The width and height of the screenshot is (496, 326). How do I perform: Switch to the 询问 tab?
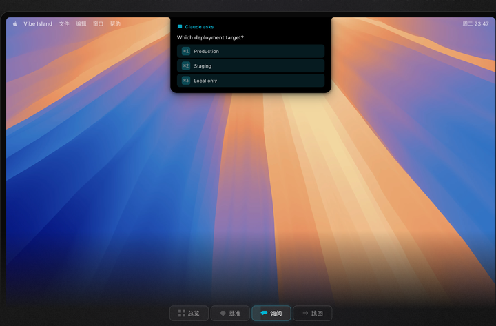(x=271, y=314)
